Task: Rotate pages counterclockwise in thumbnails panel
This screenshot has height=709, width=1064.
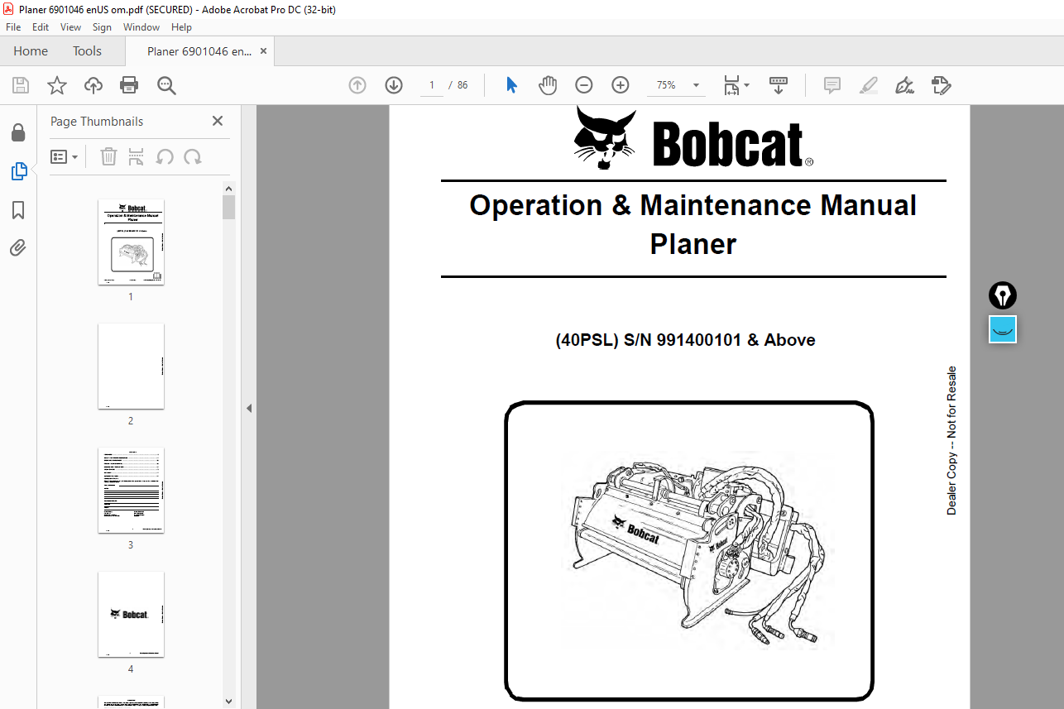Action: click(165, 156)
